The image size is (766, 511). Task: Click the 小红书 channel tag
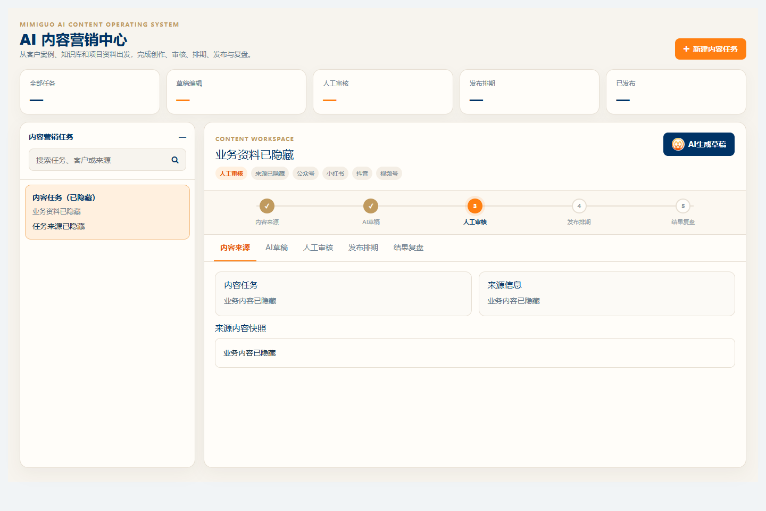coord(335,174)
